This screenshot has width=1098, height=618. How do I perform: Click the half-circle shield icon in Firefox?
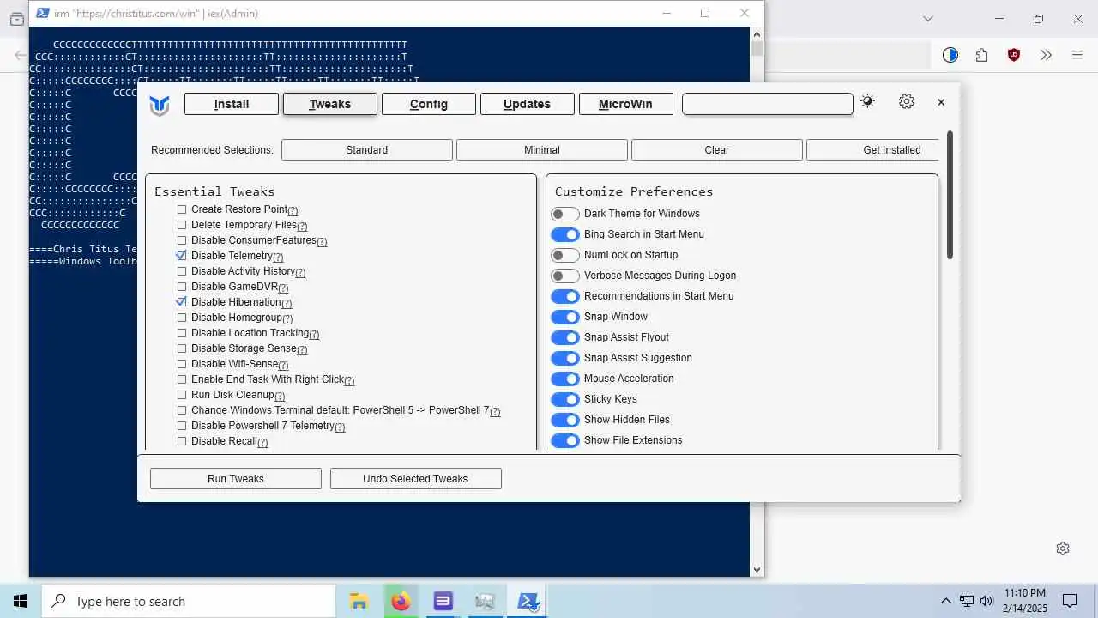coord(950,55)
